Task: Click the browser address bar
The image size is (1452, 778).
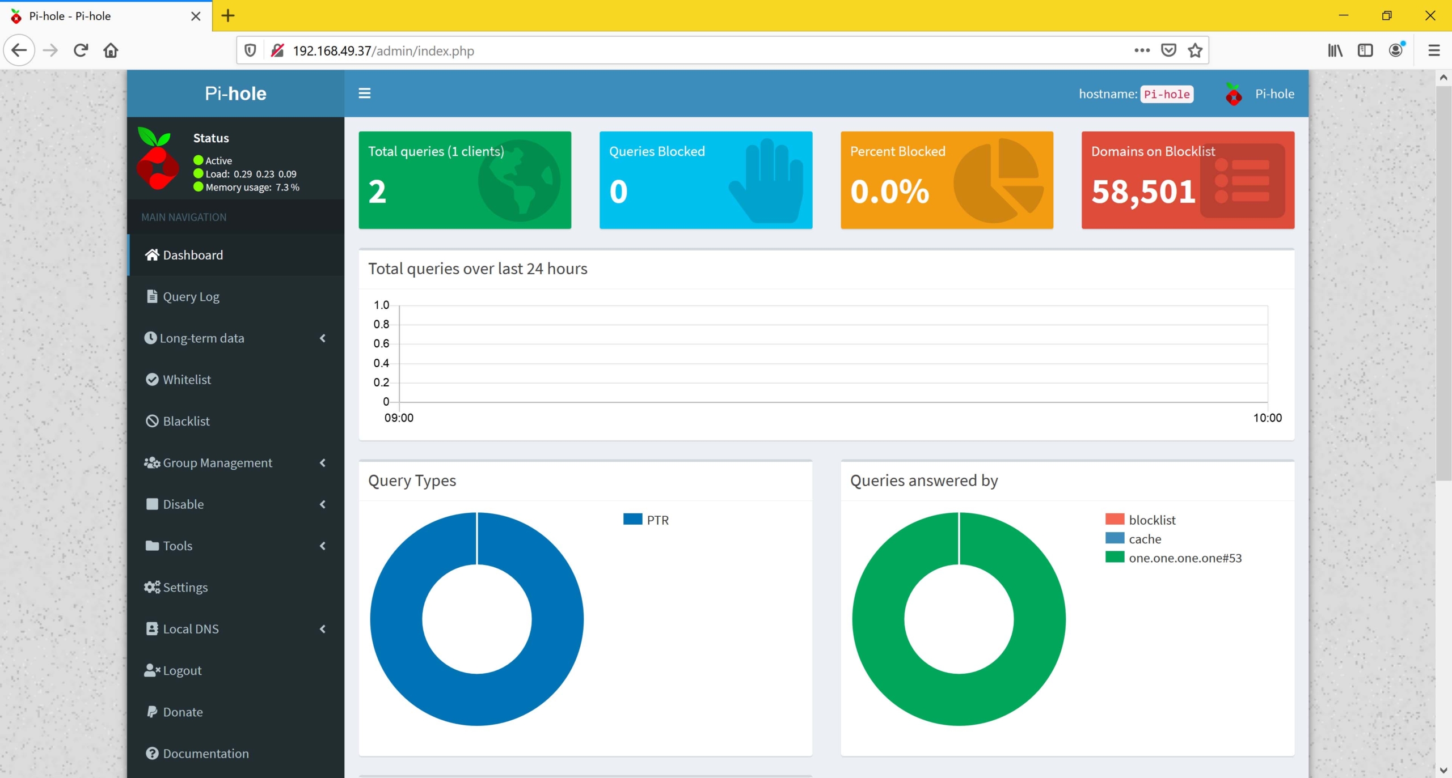Action: [681, 50]
